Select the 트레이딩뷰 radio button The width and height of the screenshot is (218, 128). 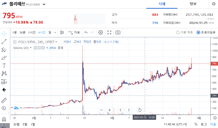coord(198,32)
